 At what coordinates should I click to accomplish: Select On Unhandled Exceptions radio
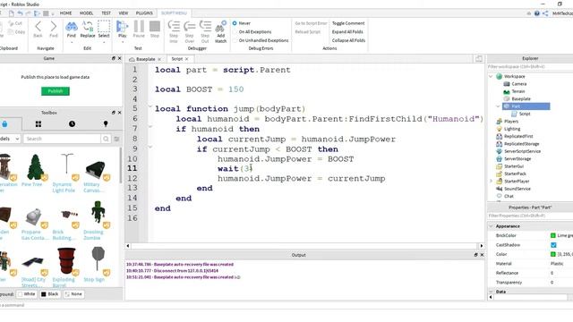click(x=235, y=40)
